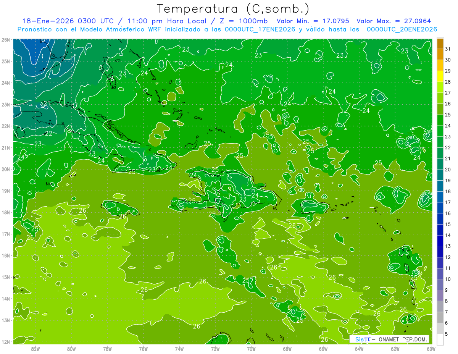Viewport: 458px width, 354px height.
Task: Click the 80W longitude axis label
Action: [71, 349]
